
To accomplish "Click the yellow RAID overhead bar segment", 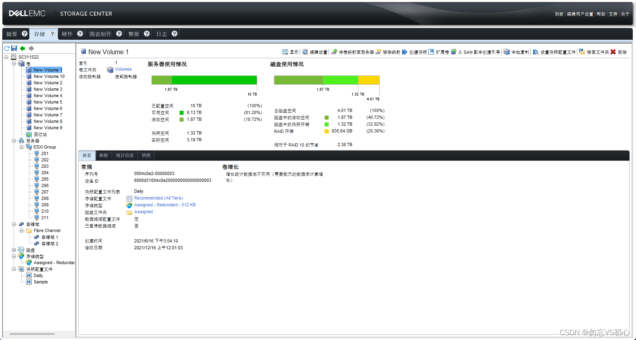I will point(368,80).
